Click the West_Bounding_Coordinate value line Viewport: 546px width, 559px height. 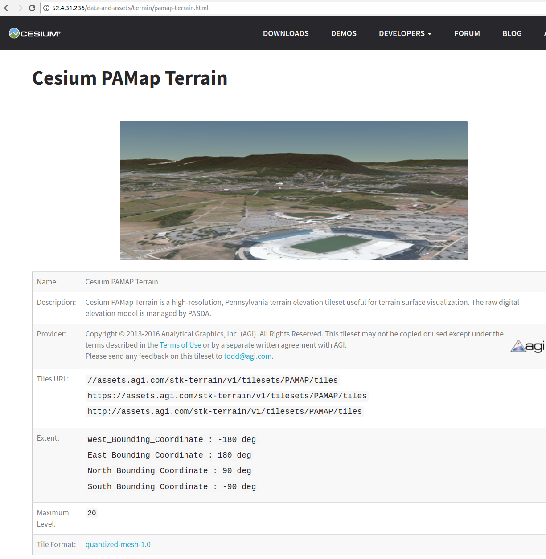click(172, 439)
